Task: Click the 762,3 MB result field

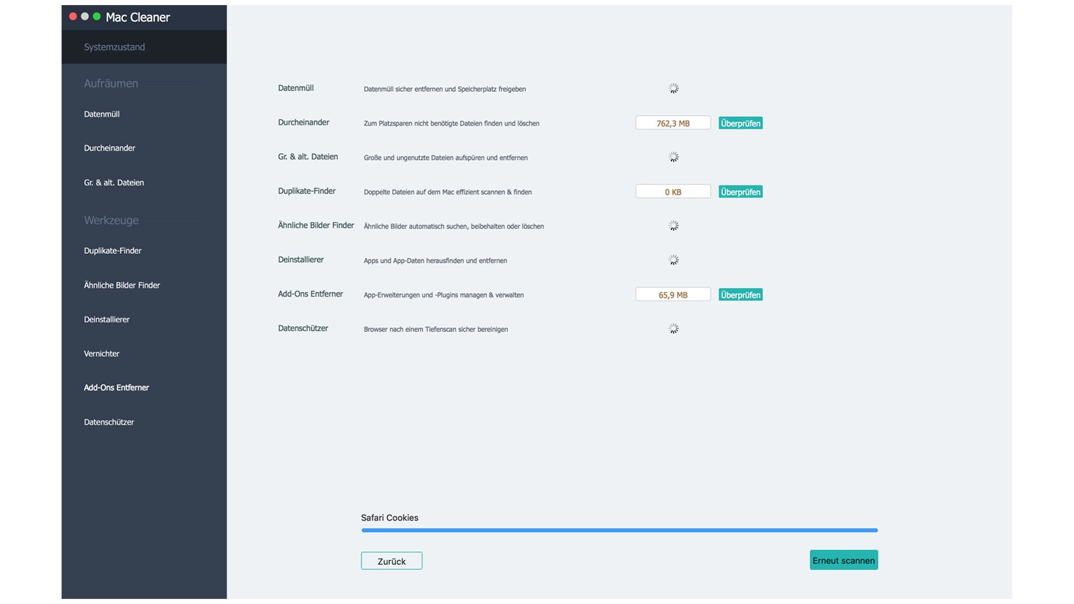Action: (673, 123)
